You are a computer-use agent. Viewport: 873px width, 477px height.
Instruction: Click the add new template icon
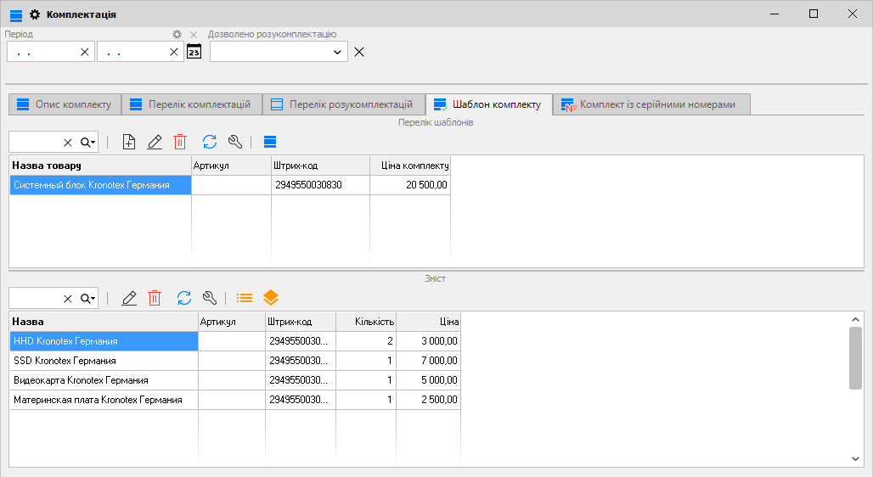click(129, 142)
